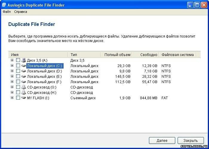This screenshot has height=149, width=209.
Task: Expand the Локальный диск (E:) tree node
Action: [x=12, y=76]
